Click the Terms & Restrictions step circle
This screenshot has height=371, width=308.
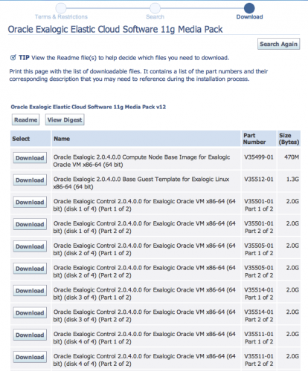(x=61, y=8)
